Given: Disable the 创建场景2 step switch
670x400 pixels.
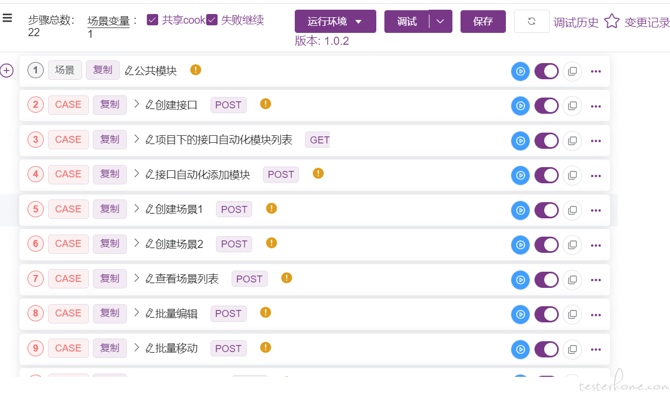Looking at the screenshot, I should point(546,245).
